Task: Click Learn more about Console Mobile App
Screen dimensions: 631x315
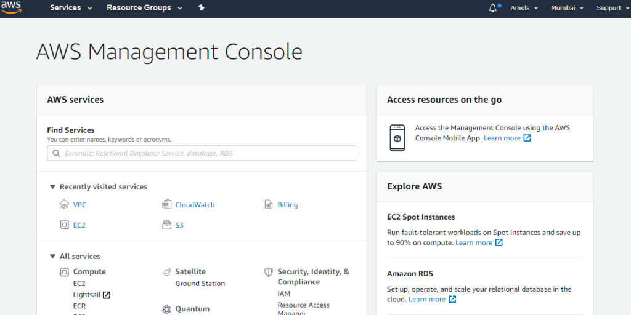Action: tap(502, 138)
